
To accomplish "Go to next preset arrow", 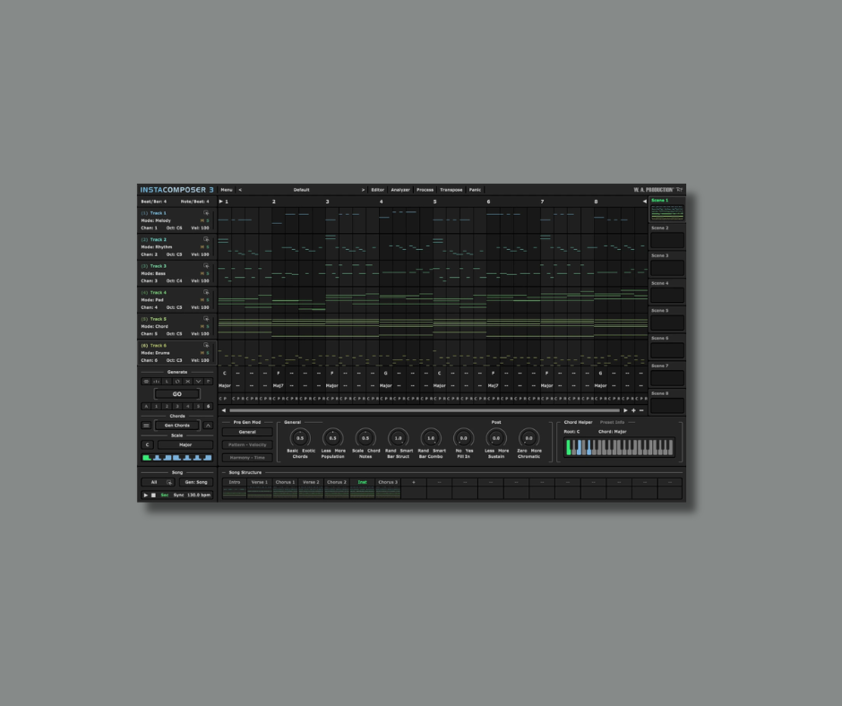I will (x=363, y=190).
